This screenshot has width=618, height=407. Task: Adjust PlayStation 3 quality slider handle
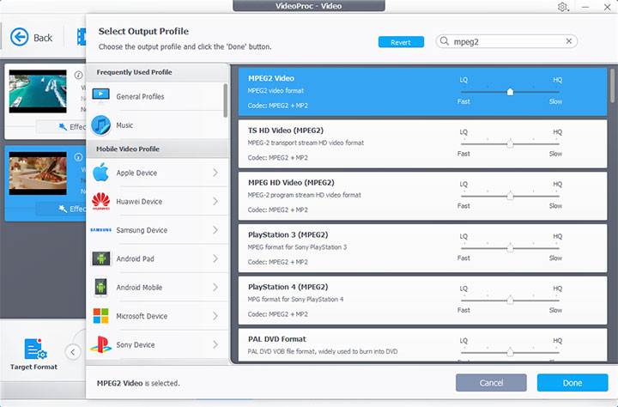pos(510,248)
